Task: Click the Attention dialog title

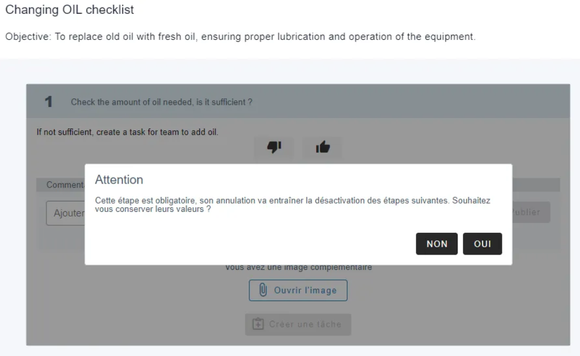Action: (x=119, y=179)
